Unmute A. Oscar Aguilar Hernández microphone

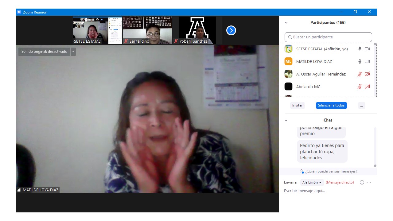pos(360,74)
